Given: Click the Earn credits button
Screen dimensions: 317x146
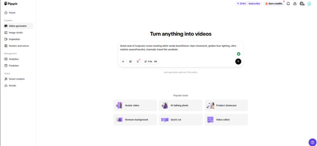Looking at the screenshot, I should point(273,4).
